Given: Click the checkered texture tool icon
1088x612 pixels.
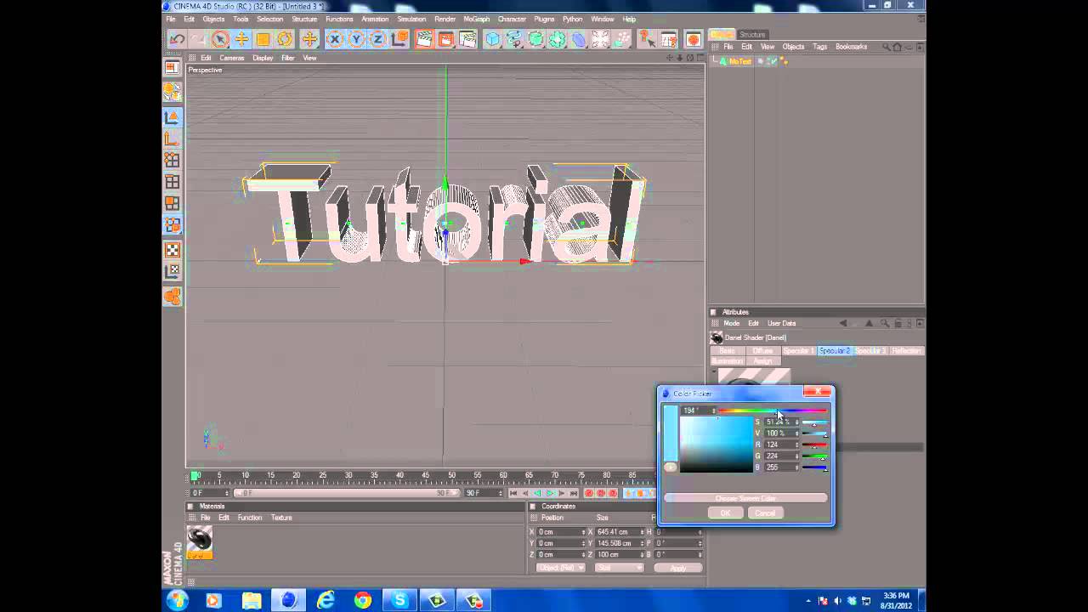Looking at the screenshot, I should point(172,250).
